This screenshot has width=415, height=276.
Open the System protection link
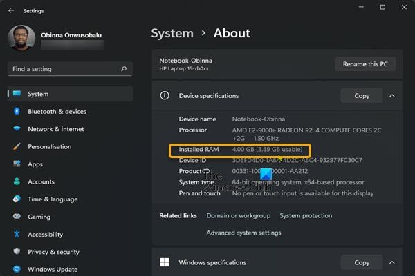pyautogui.click(x=306, y=215)
